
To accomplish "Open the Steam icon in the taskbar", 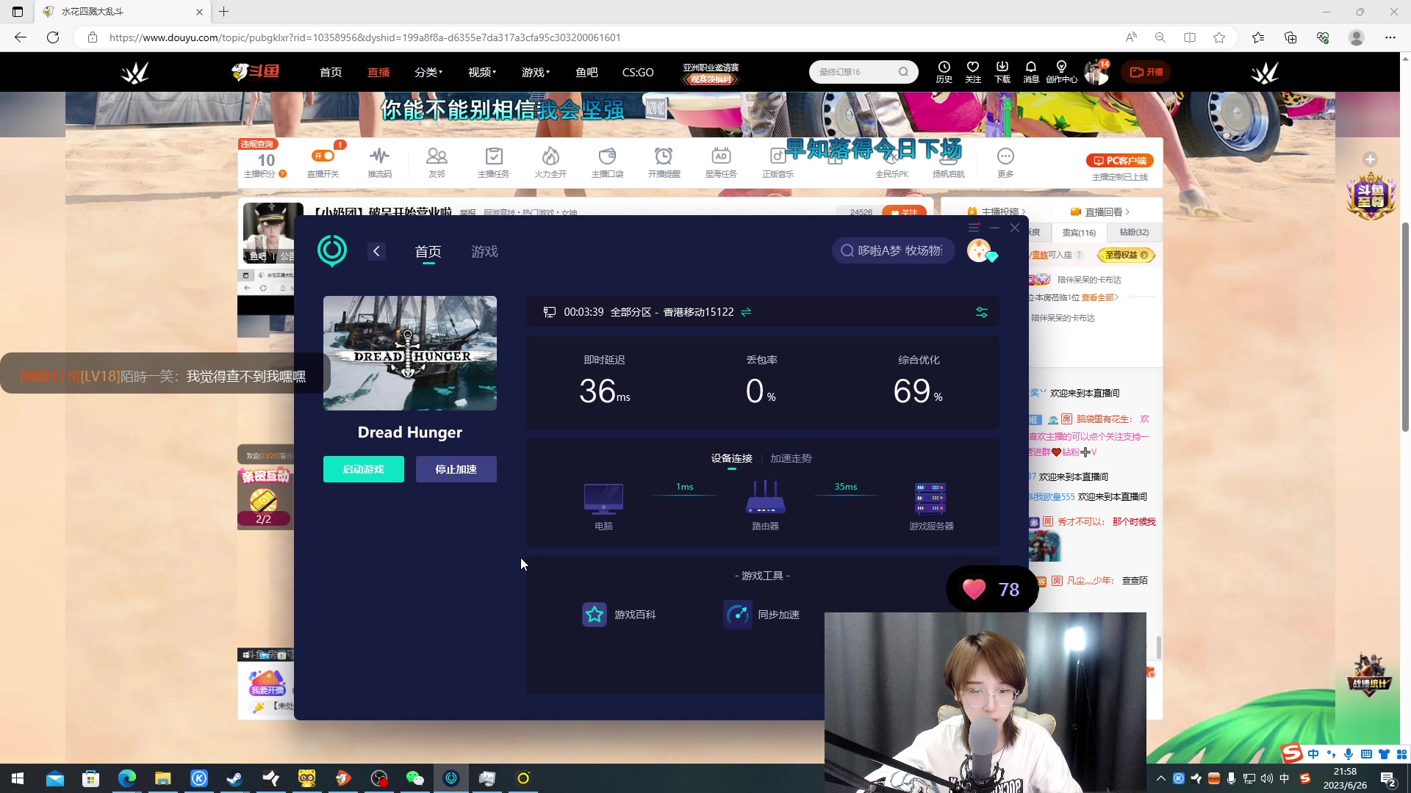I will tap(234, 778).
